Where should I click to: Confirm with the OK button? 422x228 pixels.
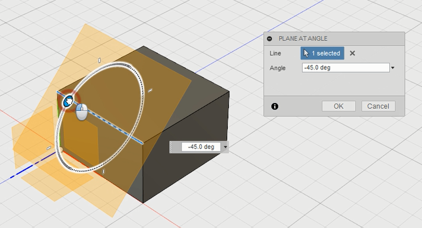pos(338,107)
